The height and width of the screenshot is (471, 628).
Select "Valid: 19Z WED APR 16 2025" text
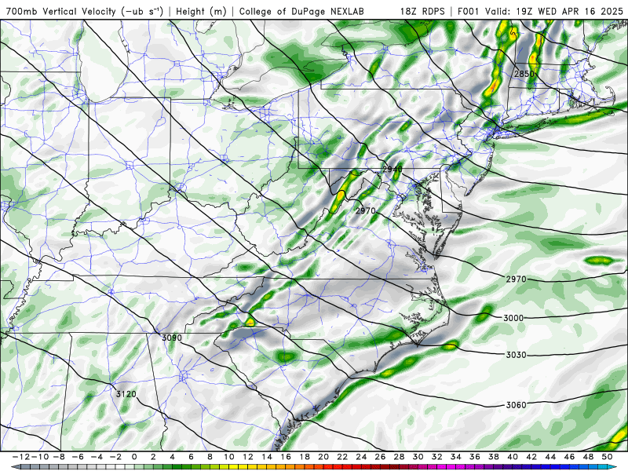point(554,11)
